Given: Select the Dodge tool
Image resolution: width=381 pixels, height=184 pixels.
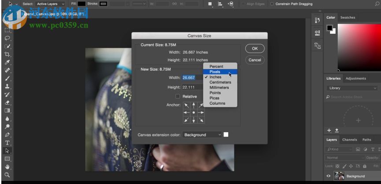Looking at the screenshot, I should coord(7,126).
